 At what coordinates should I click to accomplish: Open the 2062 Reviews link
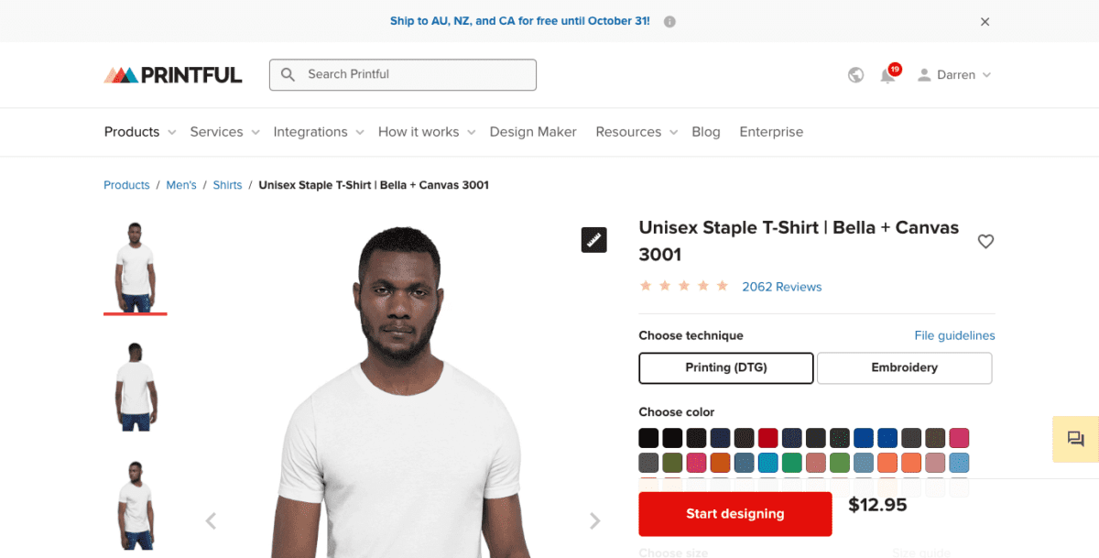click(x=781, y=287)
